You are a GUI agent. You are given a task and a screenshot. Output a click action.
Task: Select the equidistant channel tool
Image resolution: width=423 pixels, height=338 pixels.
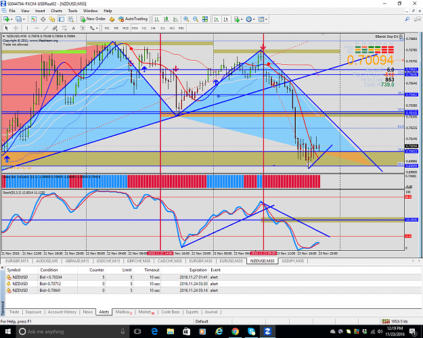55,28
